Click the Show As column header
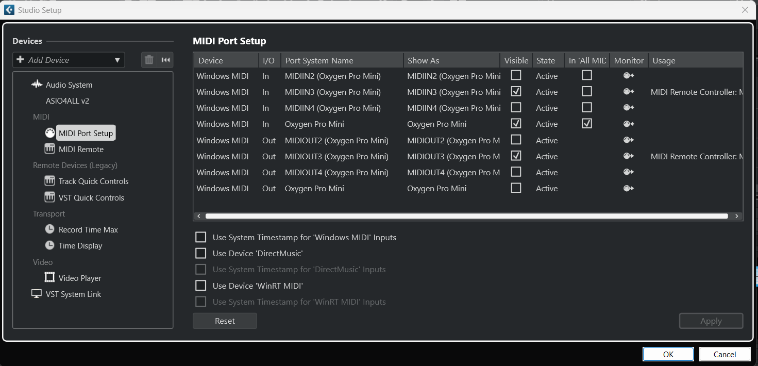This screenshot has height=366, width=758. pos(452,60)
